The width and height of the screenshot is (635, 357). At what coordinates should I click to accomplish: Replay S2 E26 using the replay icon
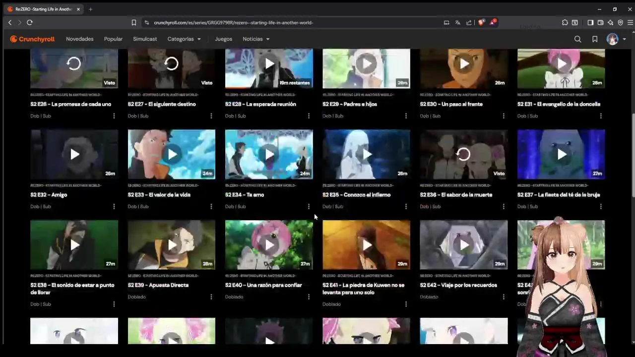[x=74, y=63]
